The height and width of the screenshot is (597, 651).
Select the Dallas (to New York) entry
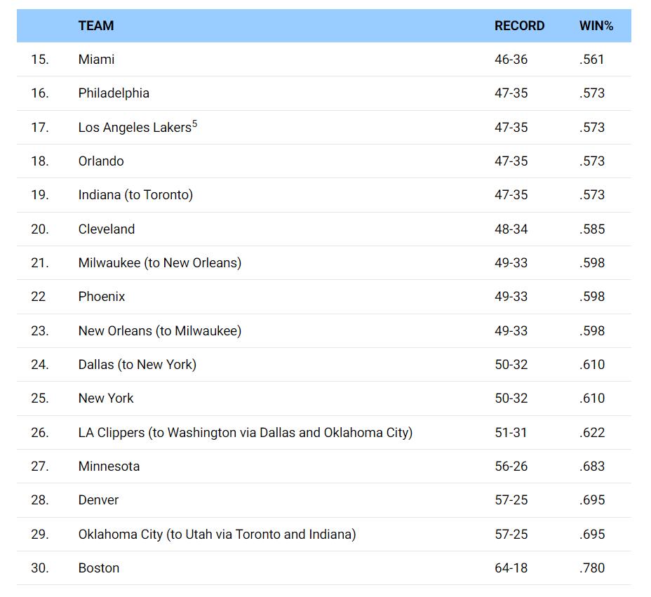point(137,365)
